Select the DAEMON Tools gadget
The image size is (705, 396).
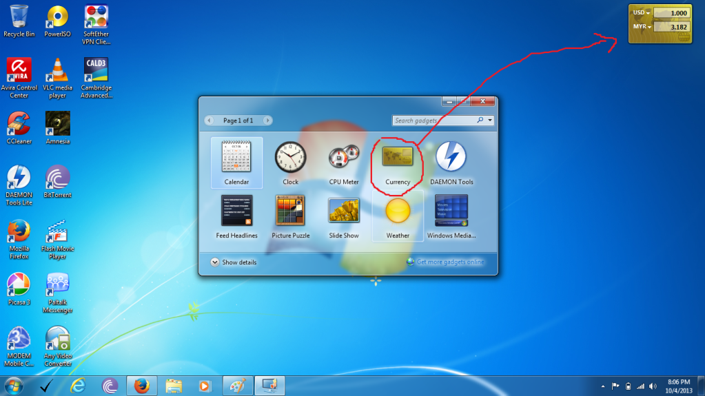click(451, 163)
